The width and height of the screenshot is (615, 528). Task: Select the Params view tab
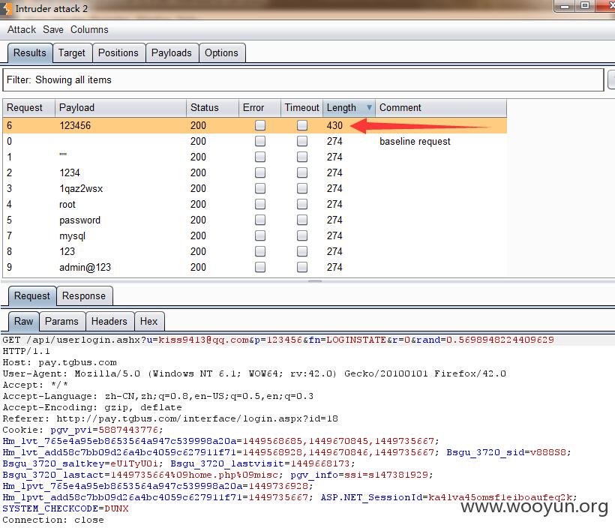61,321
